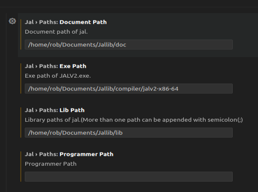Image resolution: width=258 pixels, height=192 pixels.
Task: Click the 'Programmer Path' description under the heading
Action: click(x=51, y=164)
